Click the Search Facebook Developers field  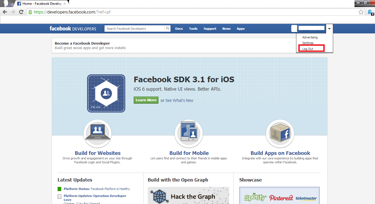pos(134,28)
